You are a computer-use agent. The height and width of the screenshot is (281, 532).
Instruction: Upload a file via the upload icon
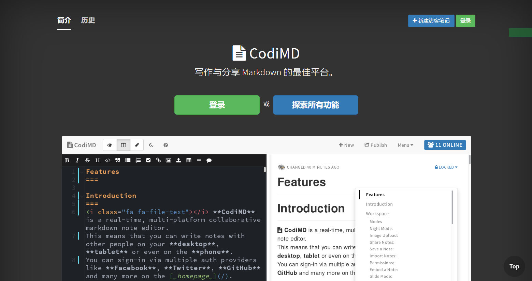tap(178, 160)
